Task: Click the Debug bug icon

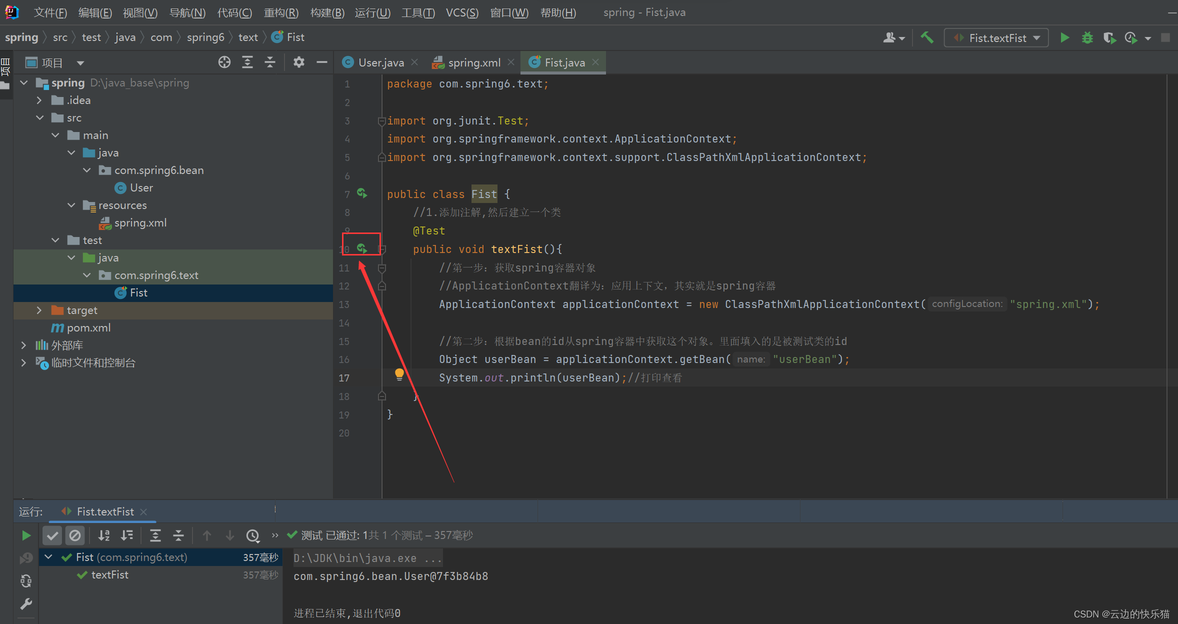Action: click(x=1087, y=38)
